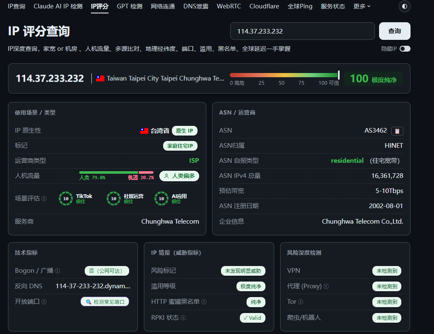
Task: Click the info icon next to 场景评估
Action: pyautogui.click(x=44, y=198)
